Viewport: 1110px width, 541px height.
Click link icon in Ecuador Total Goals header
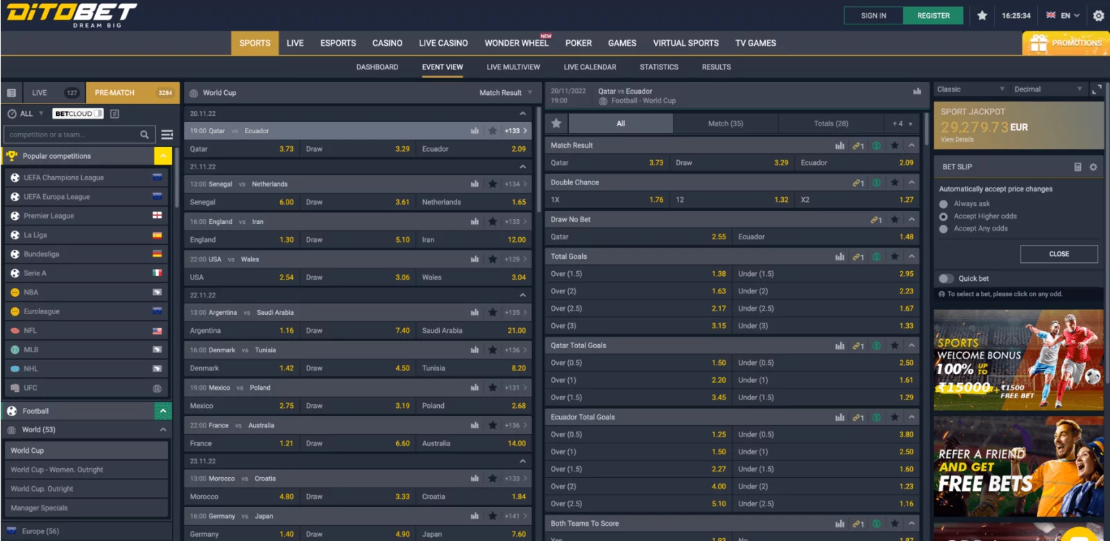858,418
